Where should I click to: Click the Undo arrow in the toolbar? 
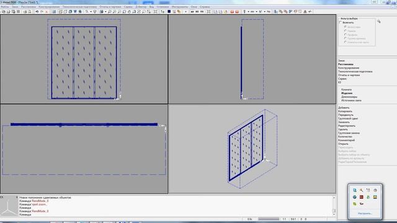(37, 12)
